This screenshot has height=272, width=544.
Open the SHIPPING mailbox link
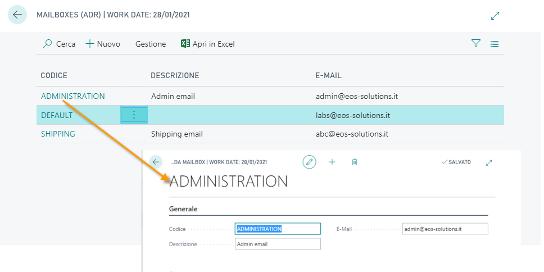(58, 134)
